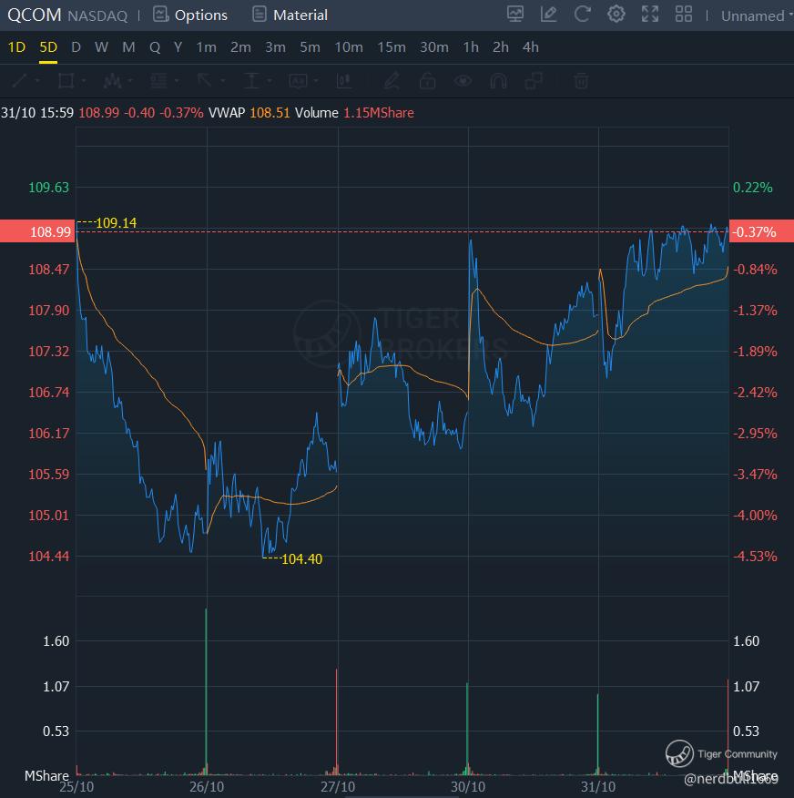Viewport: 794px width, 798px height.
Task: Click the Options icon next to ticker
Action: coord(161,15)
